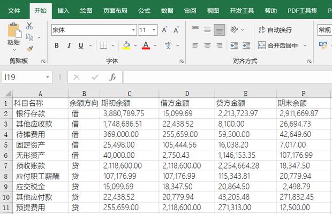This screenshot has height=214, width=332.
Task: Toggle bottom vertical alignment
Action: click(x=220, y=30)
